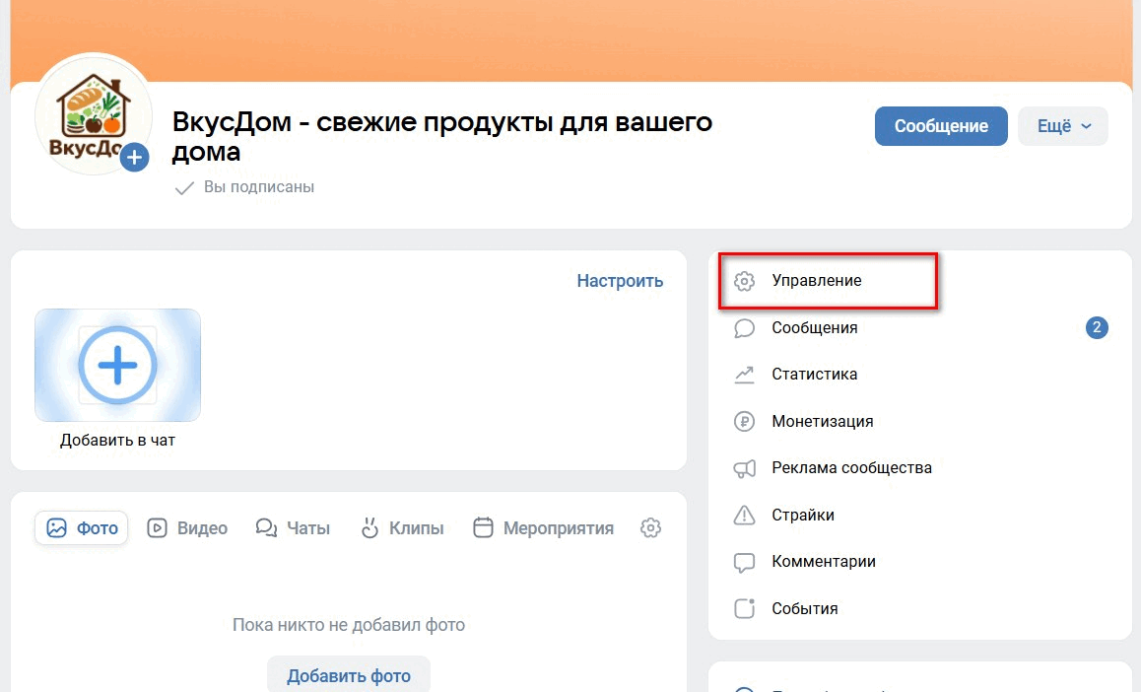This screenshot has width=1141, height=692.
Task: Click the Добавить фото button
Action: point(349,676)
